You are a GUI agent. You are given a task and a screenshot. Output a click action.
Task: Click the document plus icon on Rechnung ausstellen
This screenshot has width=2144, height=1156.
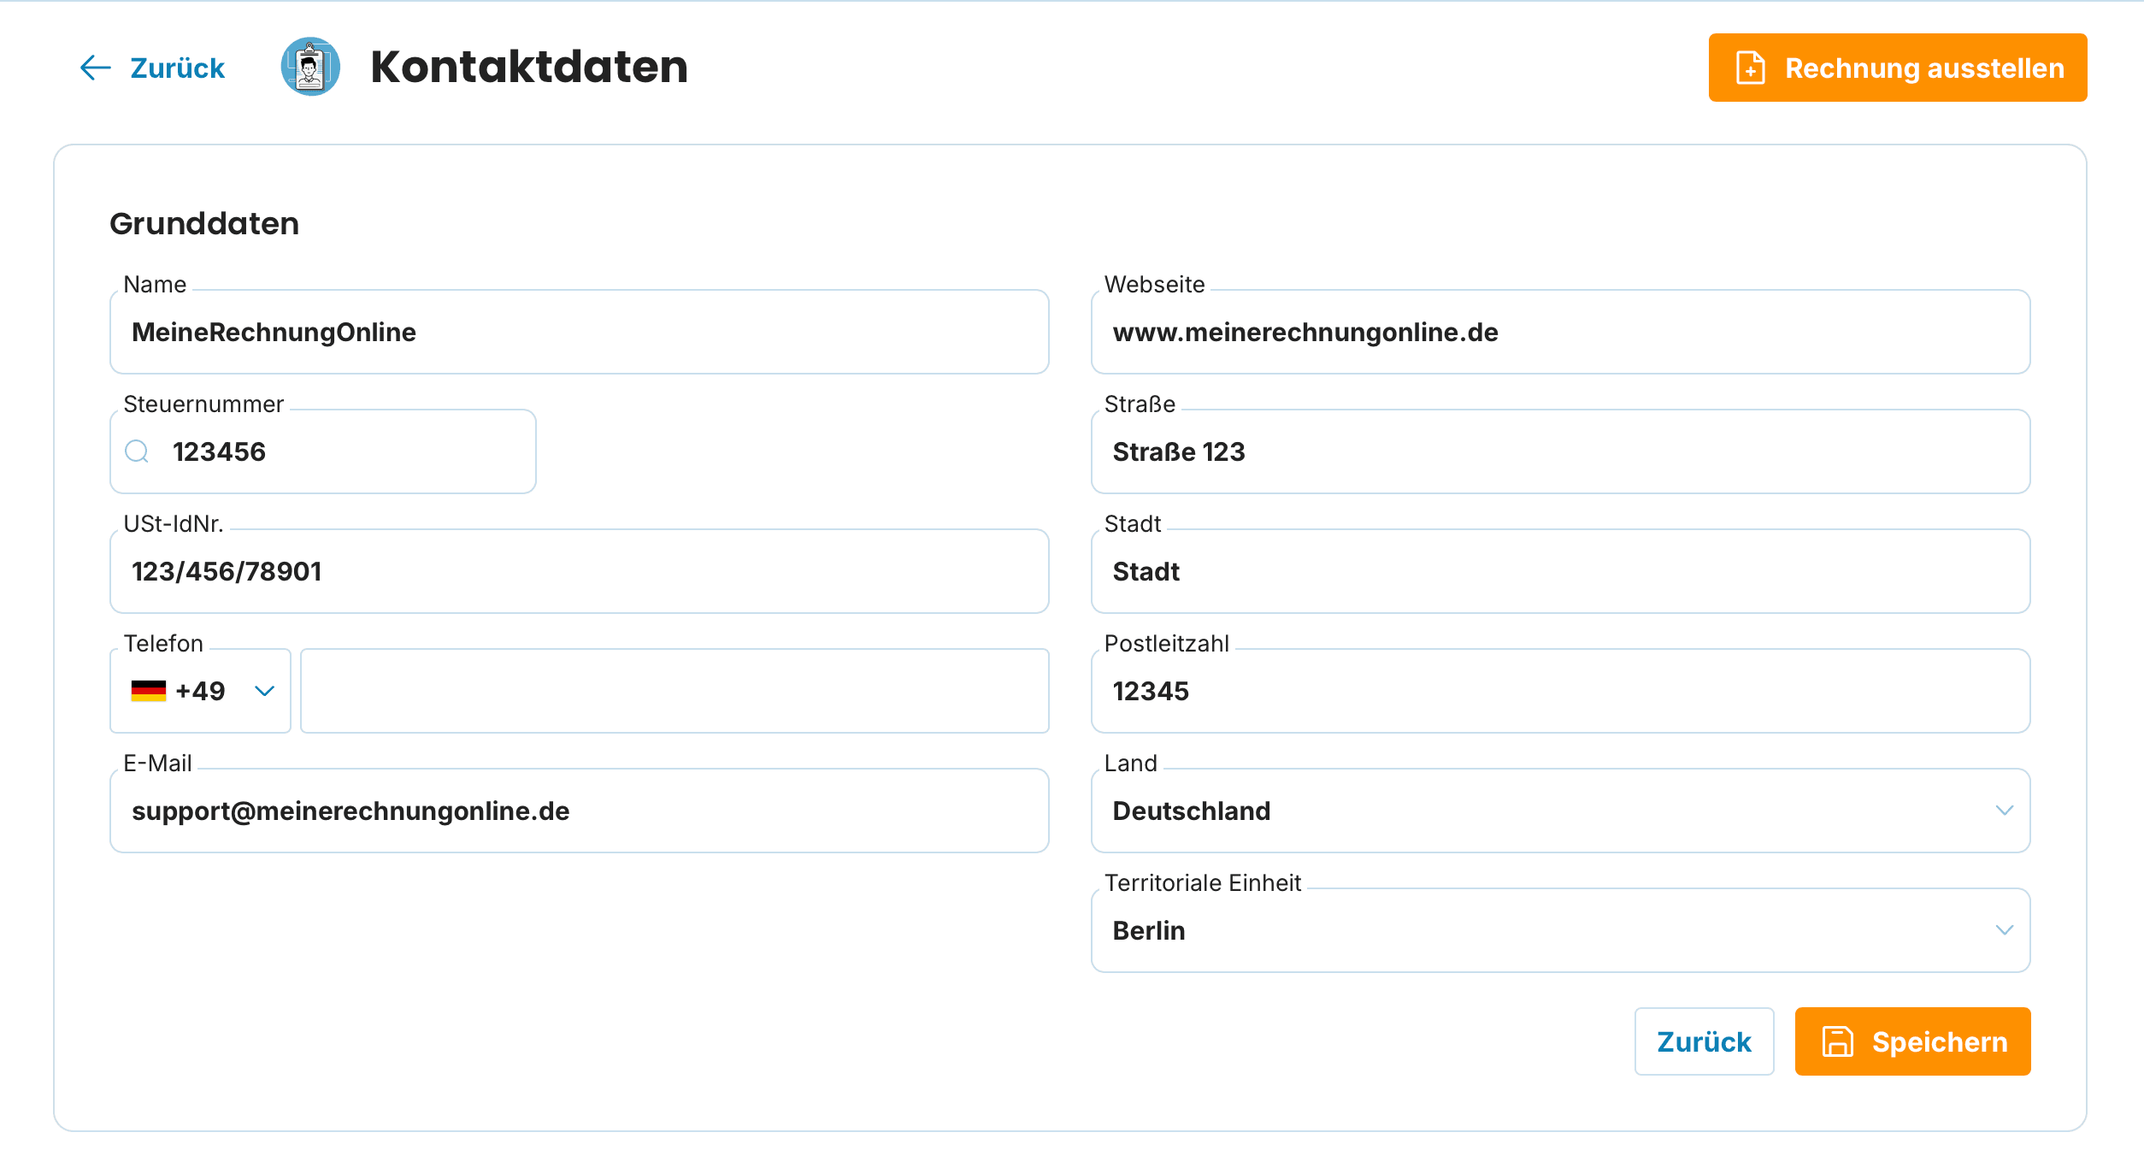tap(1750, 68)
